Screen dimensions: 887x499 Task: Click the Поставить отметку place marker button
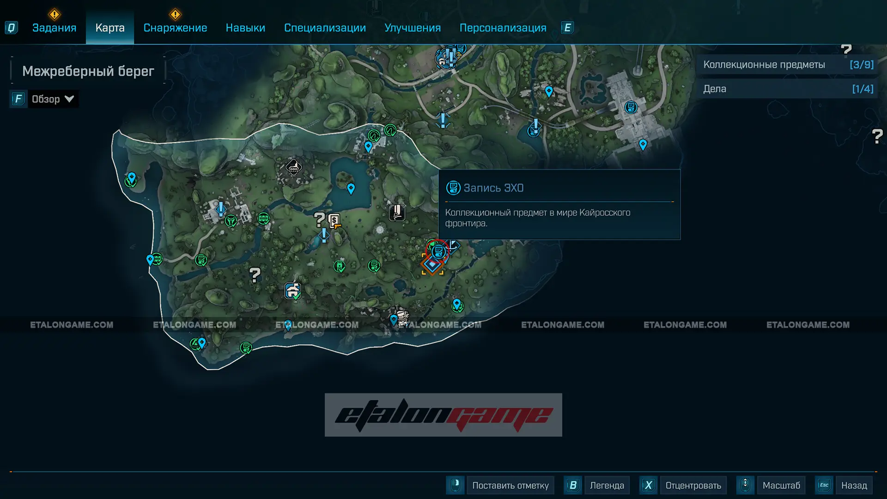510,485
